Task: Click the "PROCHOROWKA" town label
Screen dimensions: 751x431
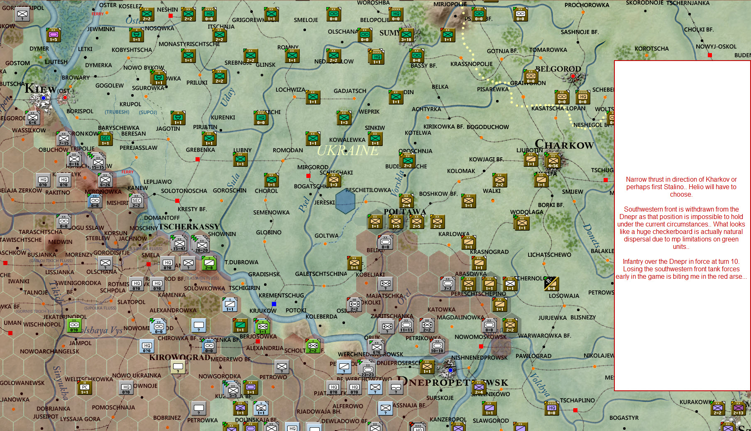Action: [587, 5]
